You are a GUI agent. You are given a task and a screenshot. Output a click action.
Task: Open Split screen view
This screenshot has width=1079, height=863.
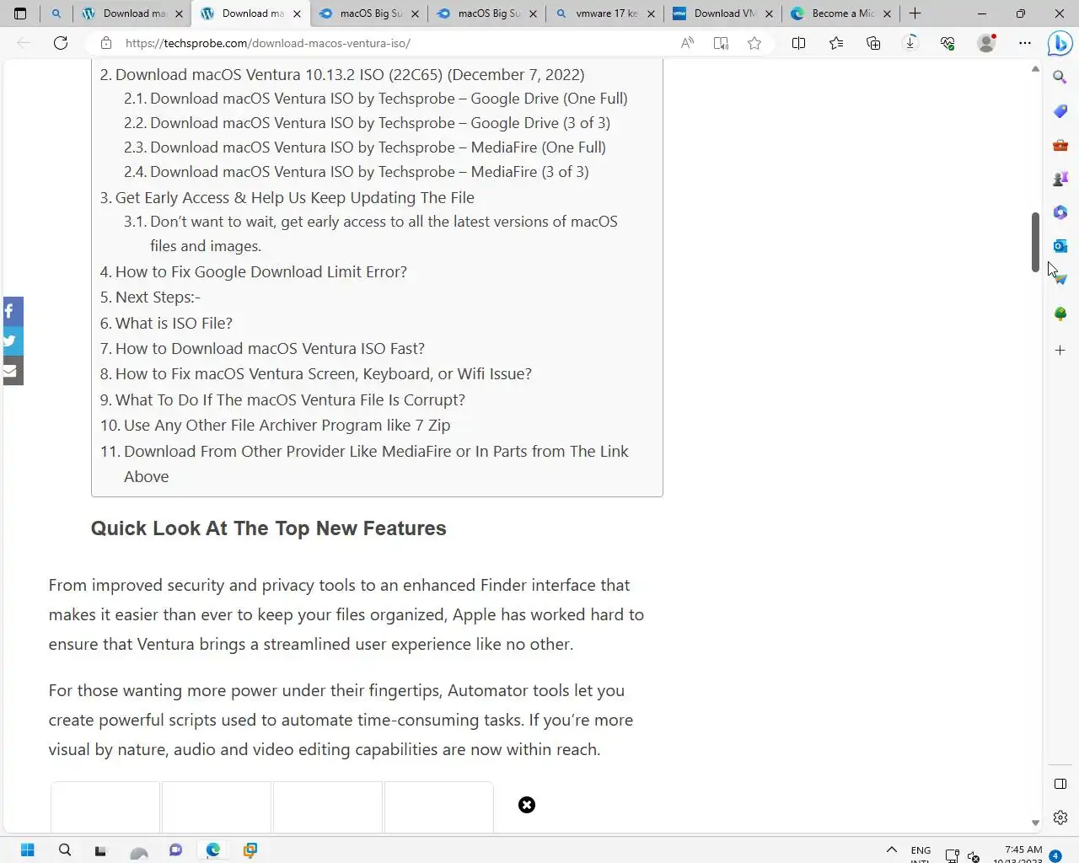pos(798,43)
